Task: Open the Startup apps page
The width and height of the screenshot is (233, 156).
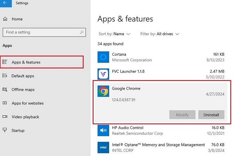Action: (x=18, y=130)
